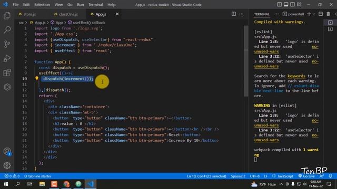Select the TERMINAL panel tab
Screen dimensions: 337x189
pyautogui.click(x=262, y=14)
